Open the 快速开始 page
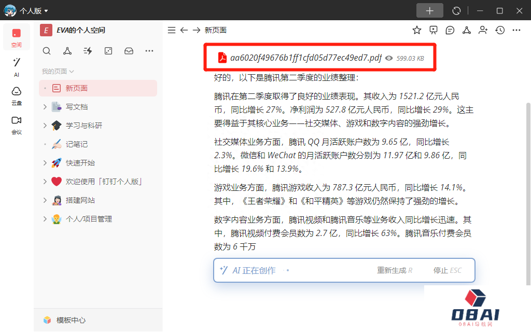This screenshot has width=531, height=332. pos(80,163)
